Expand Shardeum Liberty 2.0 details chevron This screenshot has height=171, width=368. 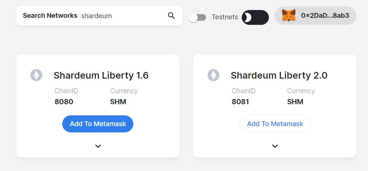[275, 146]
